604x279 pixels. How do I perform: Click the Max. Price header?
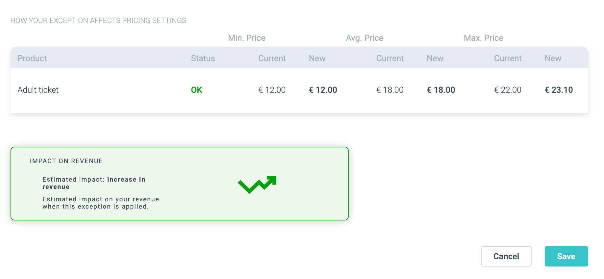[483, 38]
